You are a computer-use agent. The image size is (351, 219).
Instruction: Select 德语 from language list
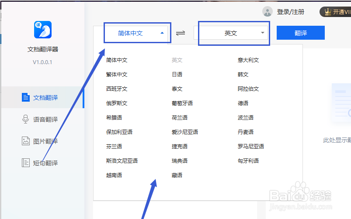[243, 103]
